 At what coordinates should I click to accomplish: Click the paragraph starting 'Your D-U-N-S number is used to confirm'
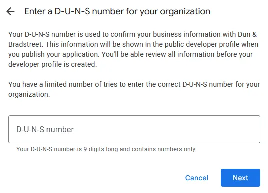133,49
